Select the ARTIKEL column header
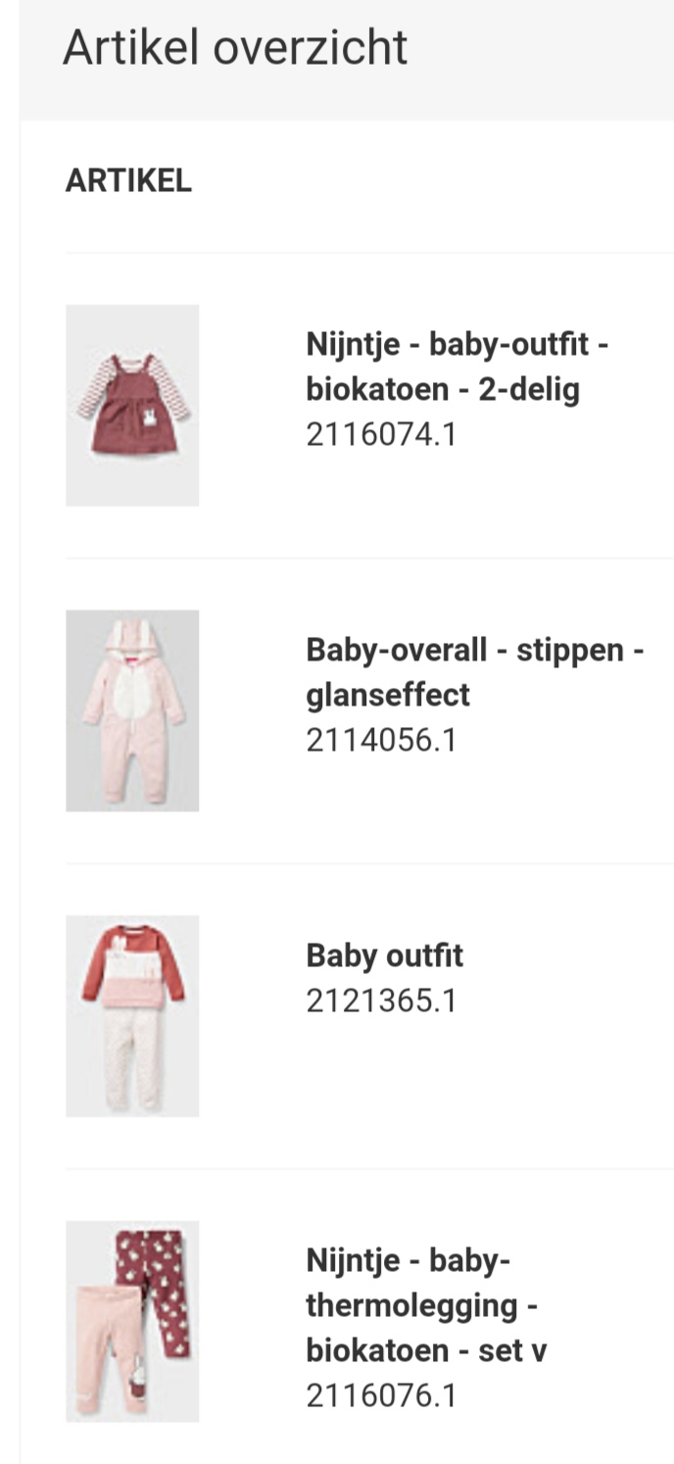 [128, 181]
